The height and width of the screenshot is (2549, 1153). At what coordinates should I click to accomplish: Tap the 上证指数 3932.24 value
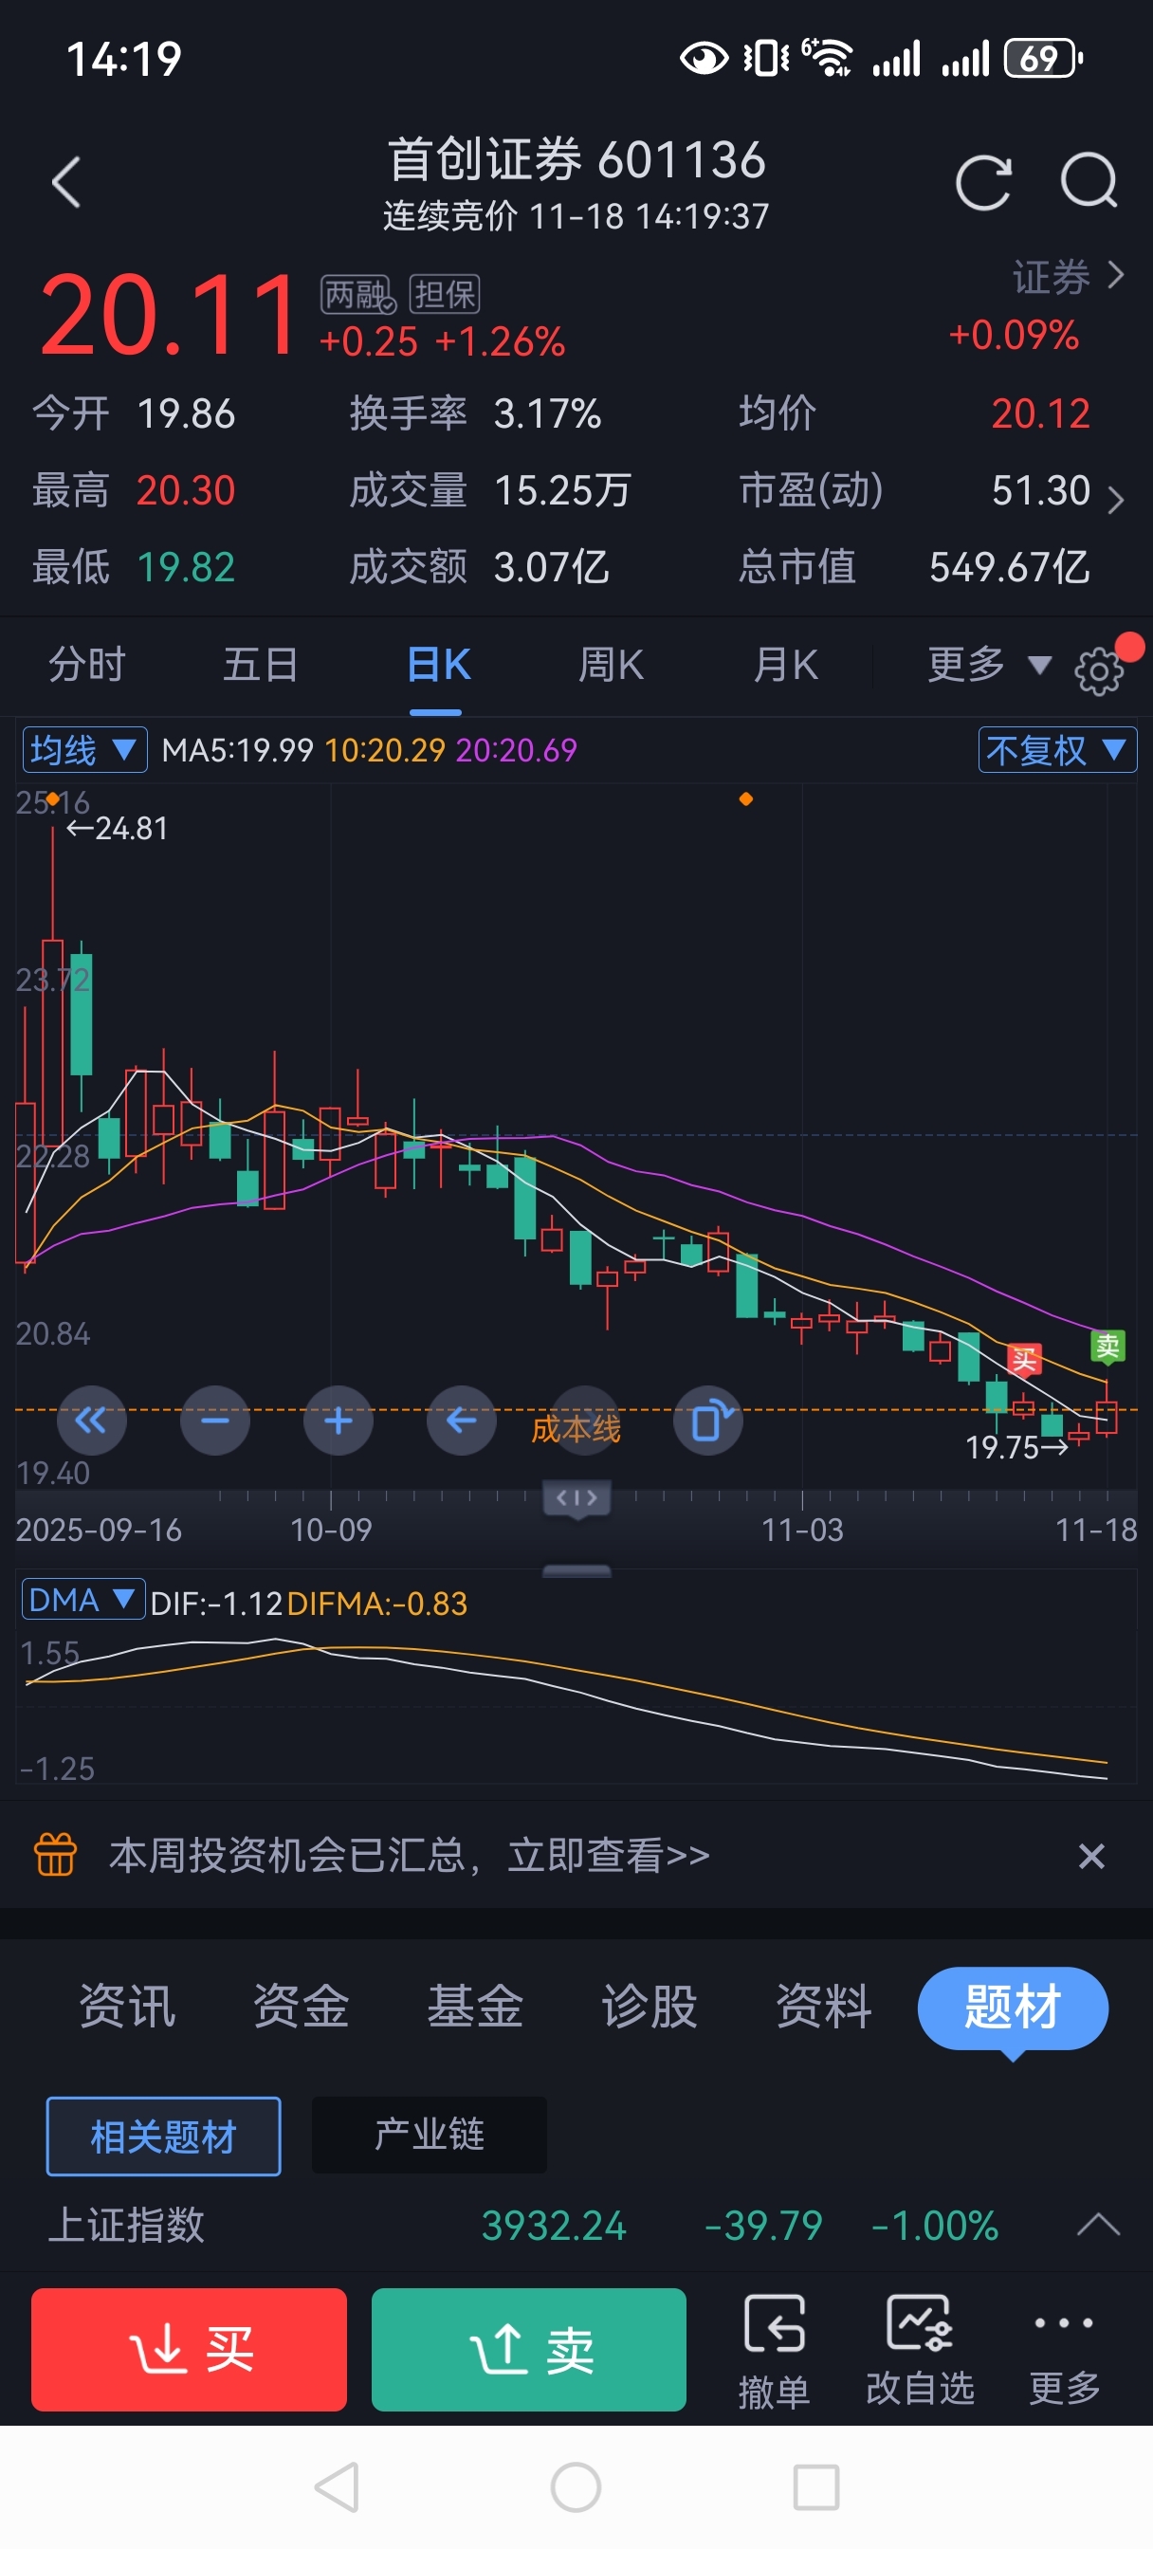click(555, 2226)
